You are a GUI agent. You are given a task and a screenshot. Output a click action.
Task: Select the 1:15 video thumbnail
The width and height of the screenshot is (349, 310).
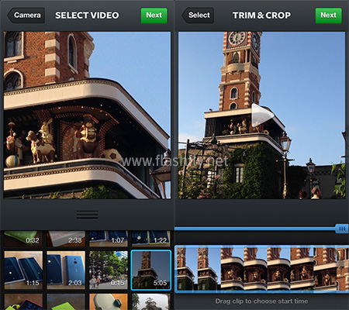coord(23,270)
